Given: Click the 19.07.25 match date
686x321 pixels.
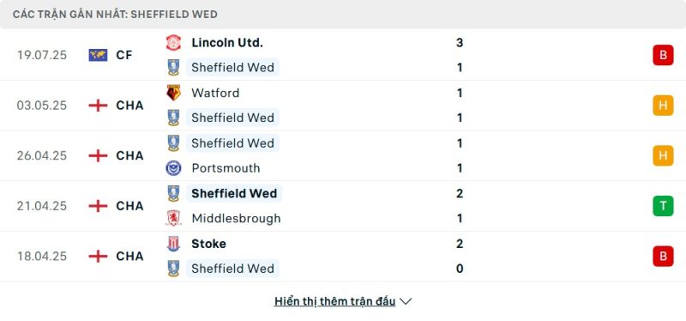Looking at the screenshot, I should 42,55.
